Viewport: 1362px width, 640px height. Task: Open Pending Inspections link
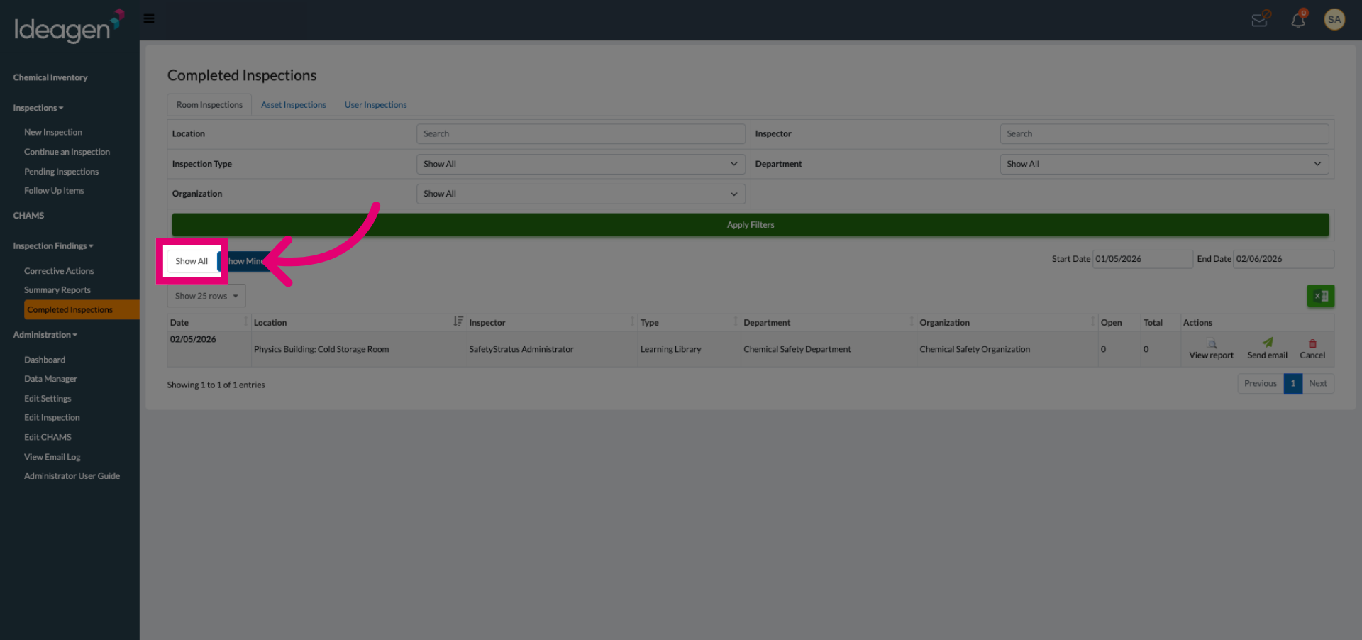click(x=61, y=172)
